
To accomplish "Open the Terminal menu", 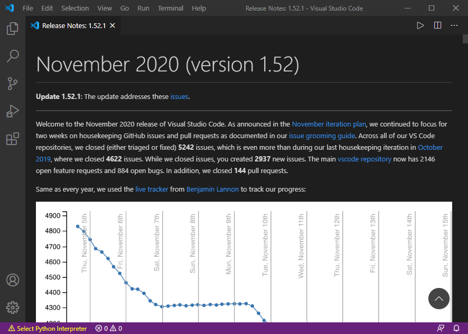I will 171,8.
